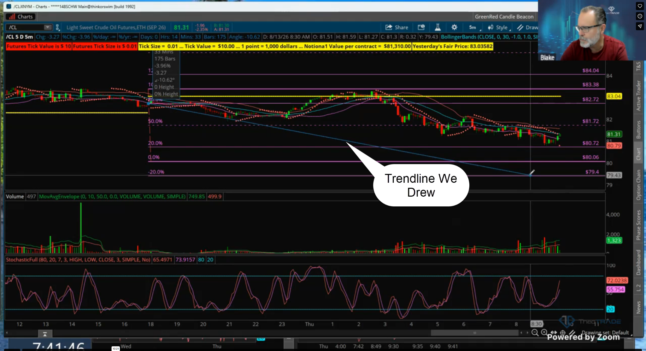The height and width of the screenshot is (351, 646).
Task: Click the 50.0% Fibonacci percentage label
Action: click(x=155, y=121)
